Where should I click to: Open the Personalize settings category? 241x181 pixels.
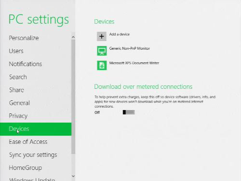(x=24, y=38)
